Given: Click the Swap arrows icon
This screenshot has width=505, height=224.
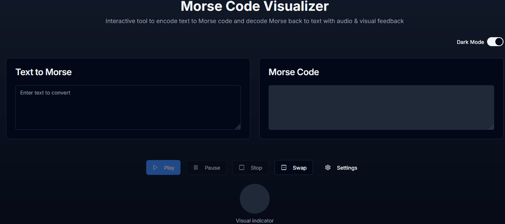Looking at the screenshot, I should point(284,167).
